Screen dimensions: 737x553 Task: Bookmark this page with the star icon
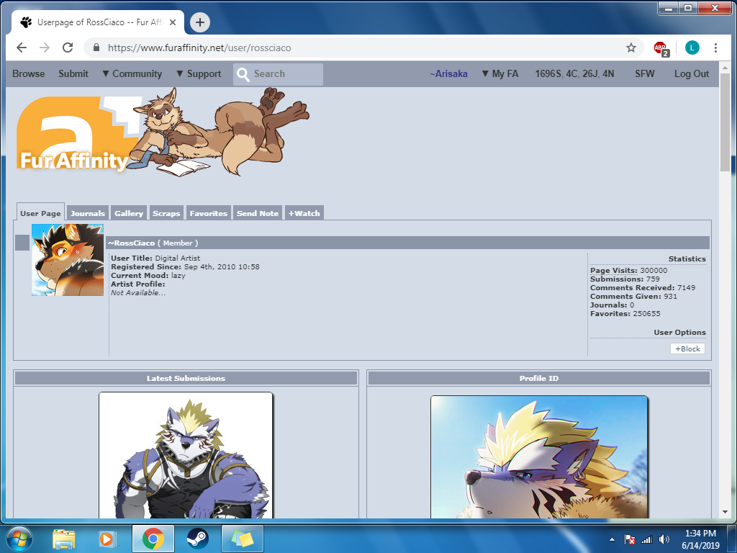(631, 48)
